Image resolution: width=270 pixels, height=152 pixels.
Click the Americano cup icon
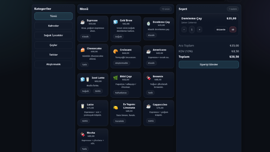pyautogui.click(x=148, y=51)
